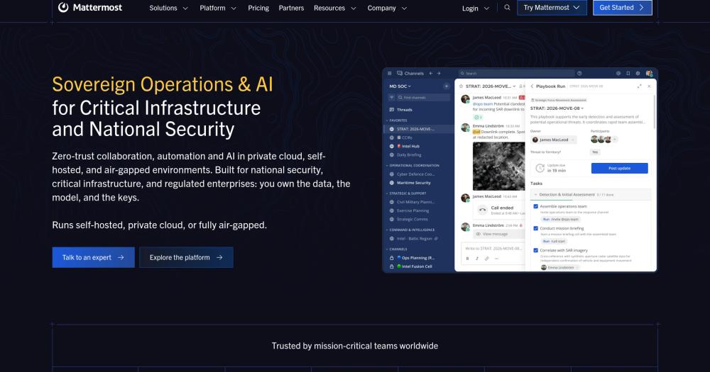Image resolution: width=710 pixels, height=372 pixels.
Task: Open the satellite image thumbnail
Action: [498, 166]
